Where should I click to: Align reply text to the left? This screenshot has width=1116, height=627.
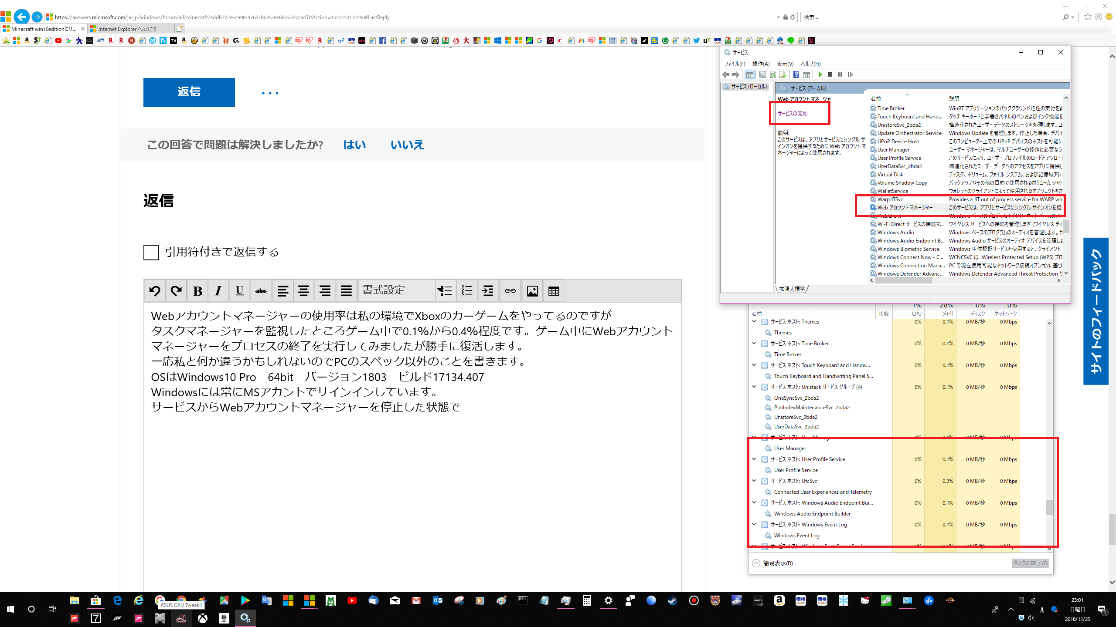tap(282, 291)
